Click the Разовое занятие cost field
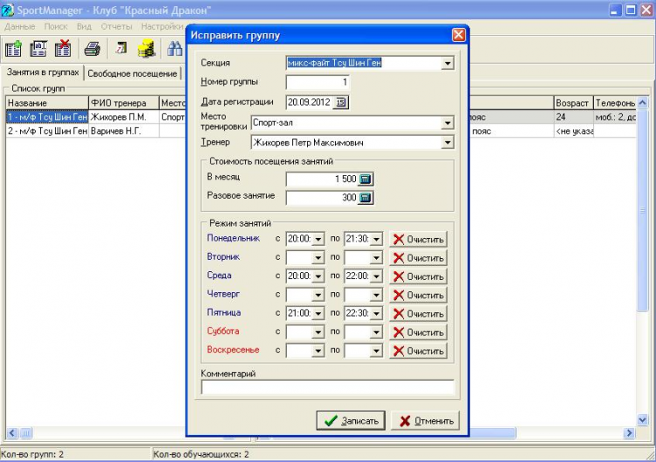This screenshot has width=656, height=462. (322, 198)
